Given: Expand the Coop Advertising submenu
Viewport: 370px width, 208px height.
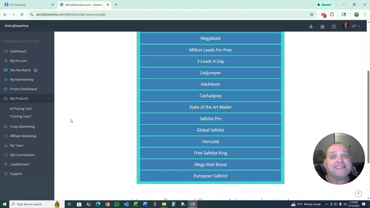Looking at the screenshot, I should [x=49, y=127].
